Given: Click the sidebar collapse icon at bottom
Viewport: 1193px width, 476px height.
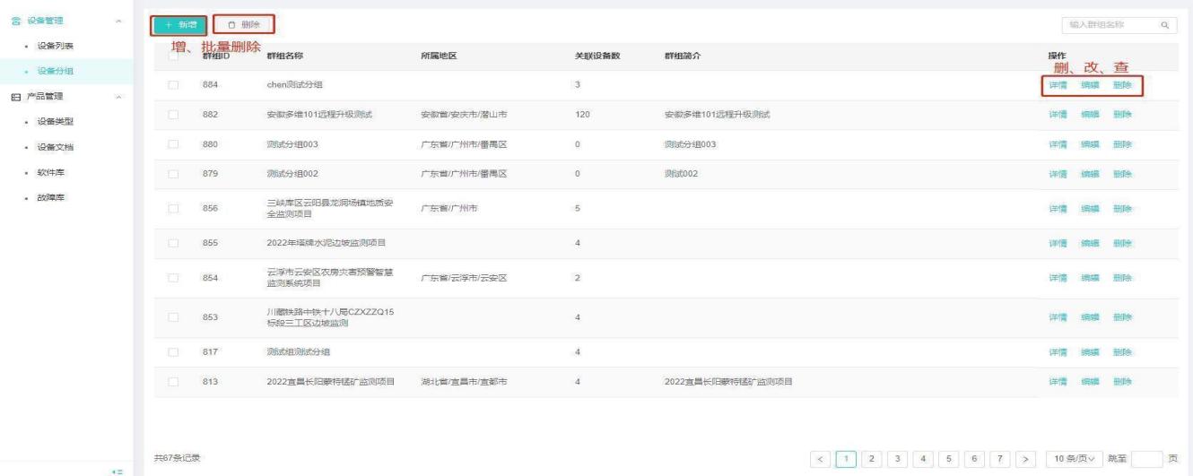Looking at the screenshot, I should point(115,470).
